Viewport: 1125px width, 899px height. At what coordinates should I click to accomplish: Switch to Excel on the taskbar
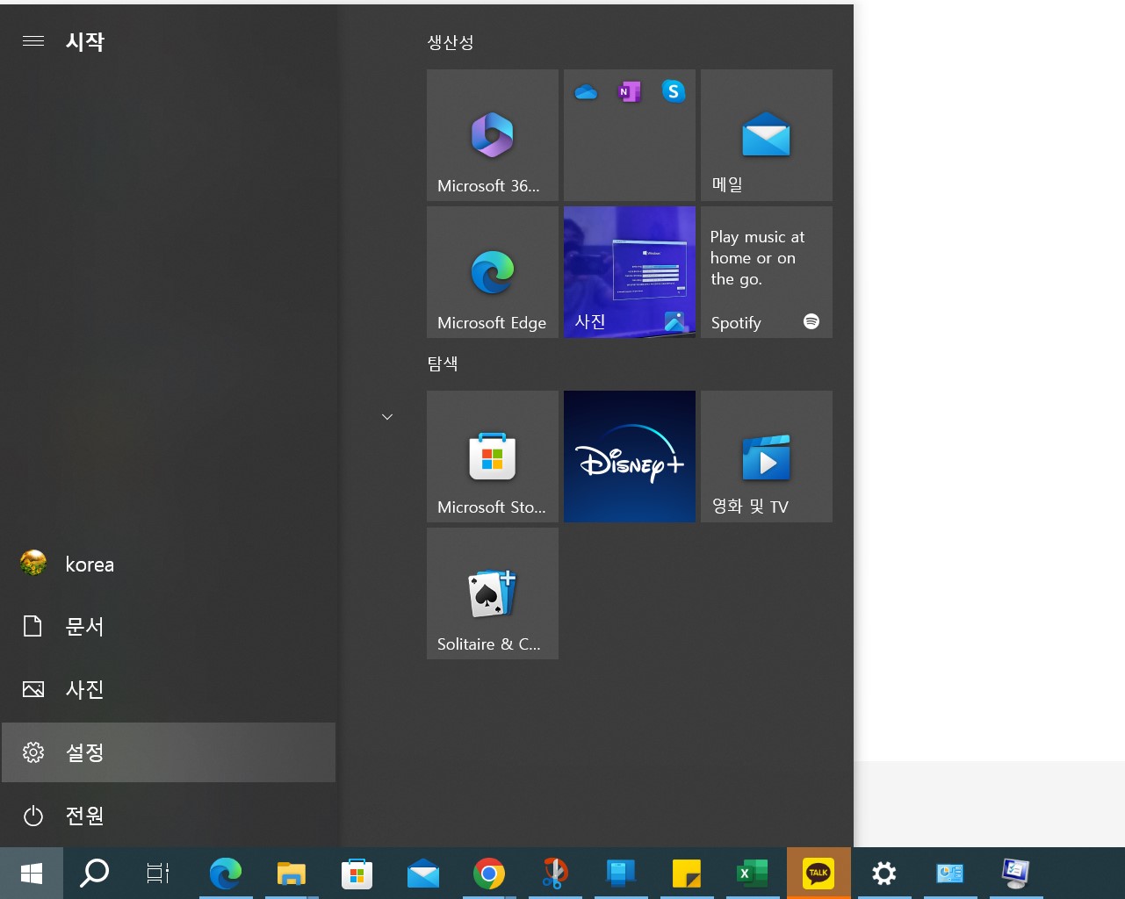click(x=753, y=873)
